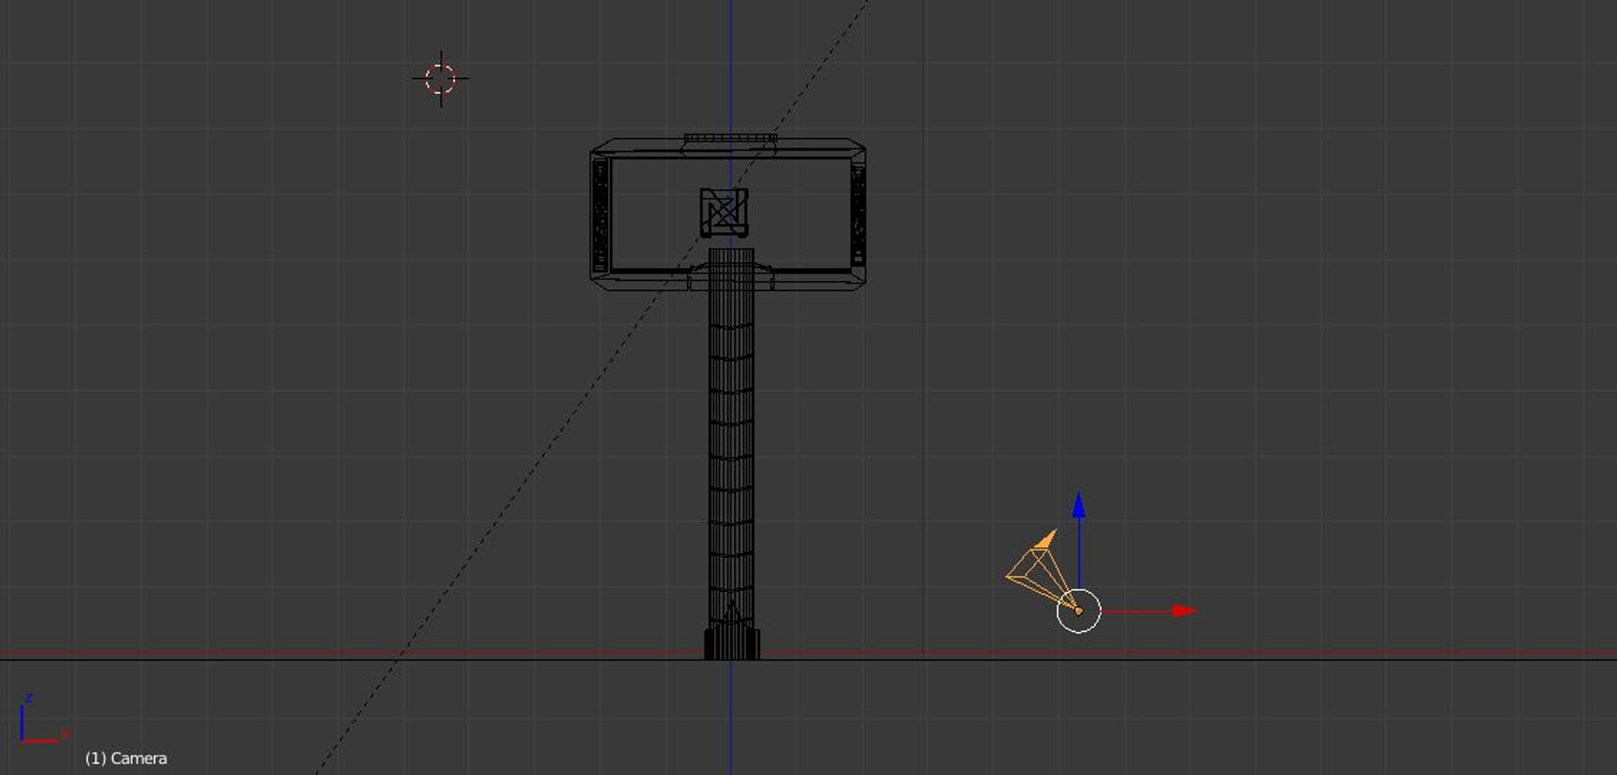
Task: Select the hammer handle base cap
Action: (732, 644)
